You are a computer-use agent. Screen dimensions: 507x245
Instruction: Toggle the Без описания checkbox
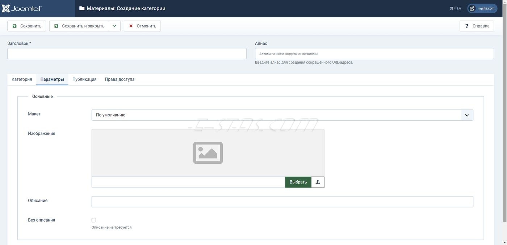pyautogui.click(x=94, y=220)
